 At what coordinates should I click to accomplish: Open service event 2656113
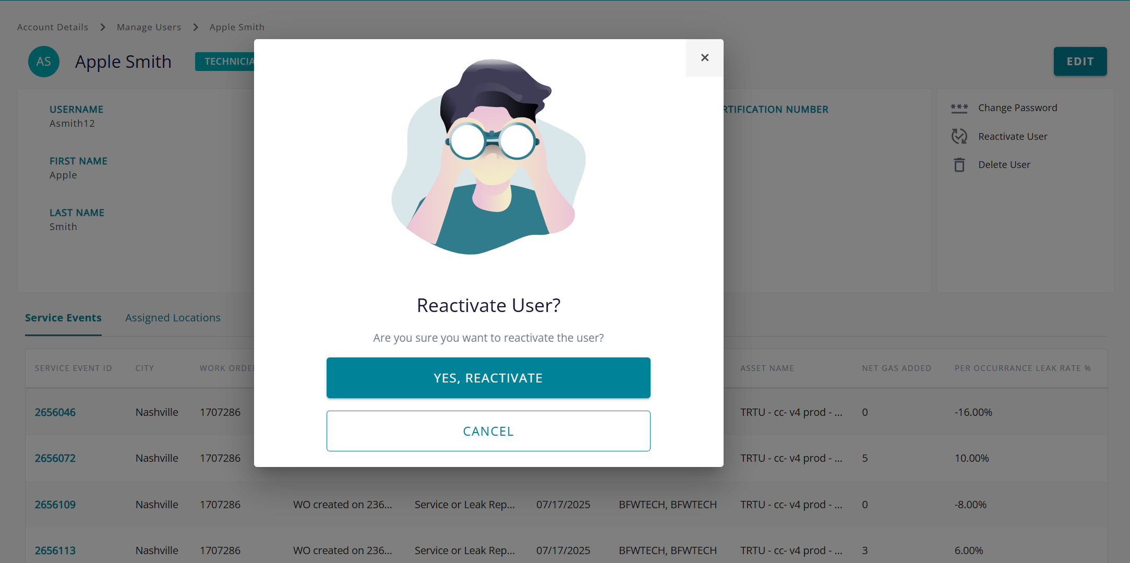tap(55, 550)
